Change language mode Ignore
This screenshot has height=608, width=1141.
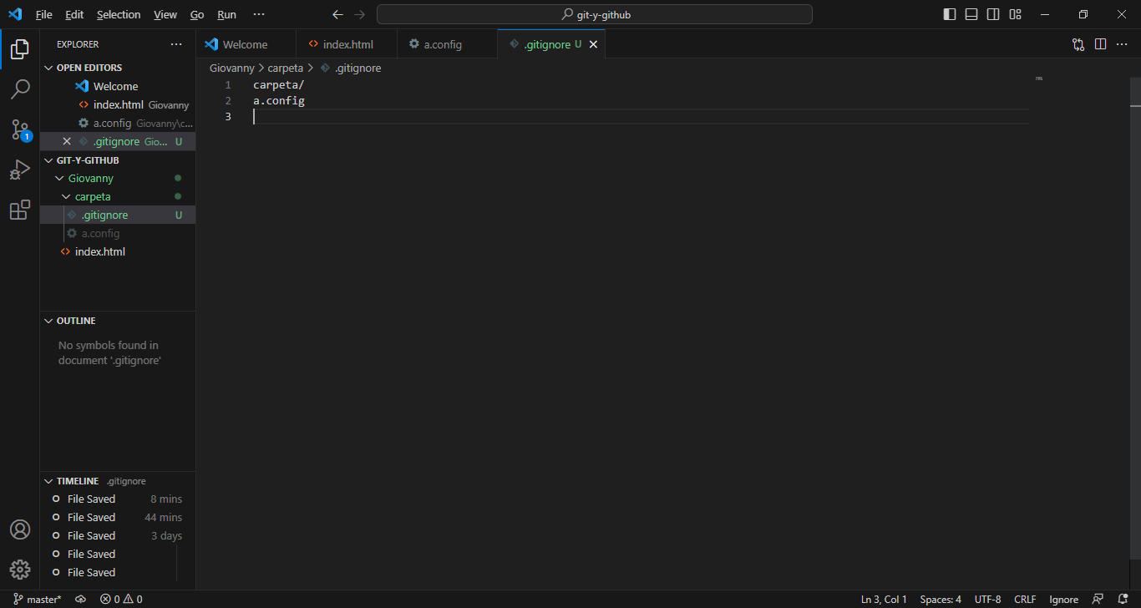(1064, 599)
